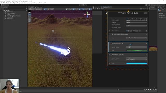Open the draw mode (shading) dropdown
The width and height of the screenshot is (166, 93).
point(67,9)
